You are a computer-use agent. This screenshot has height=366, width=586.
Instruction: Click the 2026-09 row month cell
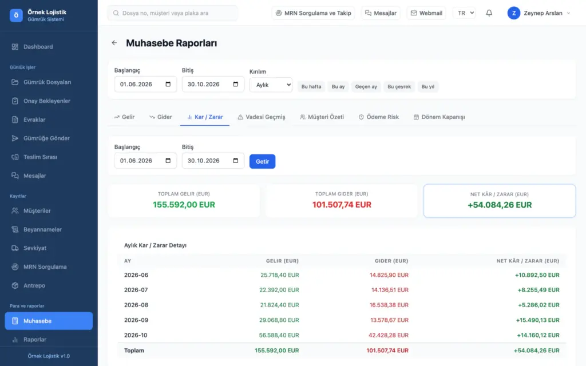[x=136, y=320]
